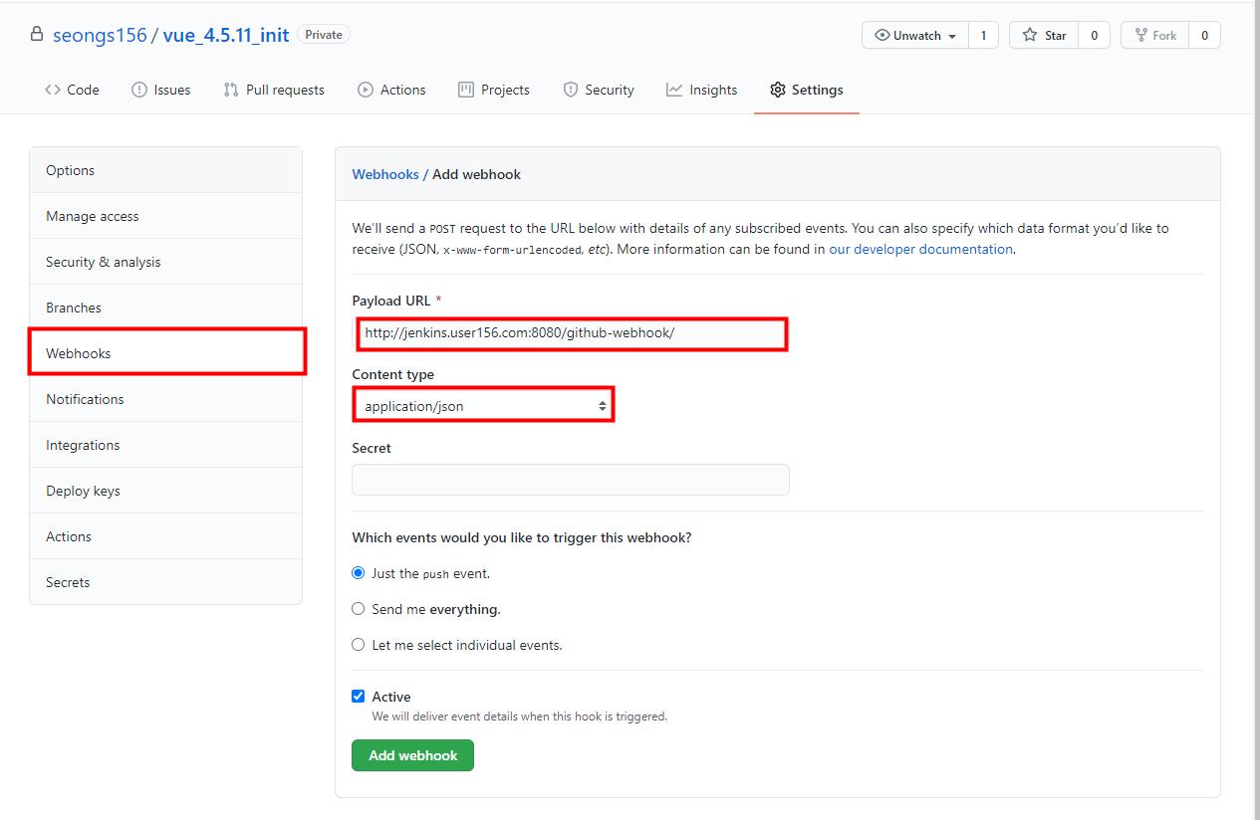Viewport: 1260px width, 820px height.
Task: Click the Add webhook green button
Action: coord(412,755)
